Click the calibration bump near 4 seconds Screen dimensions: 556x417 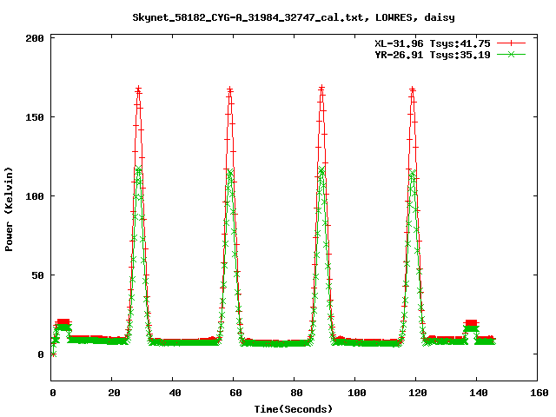pos(63,325)
